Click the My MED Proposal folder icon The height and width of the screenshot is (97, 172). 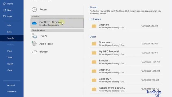(x=94, y=53)
